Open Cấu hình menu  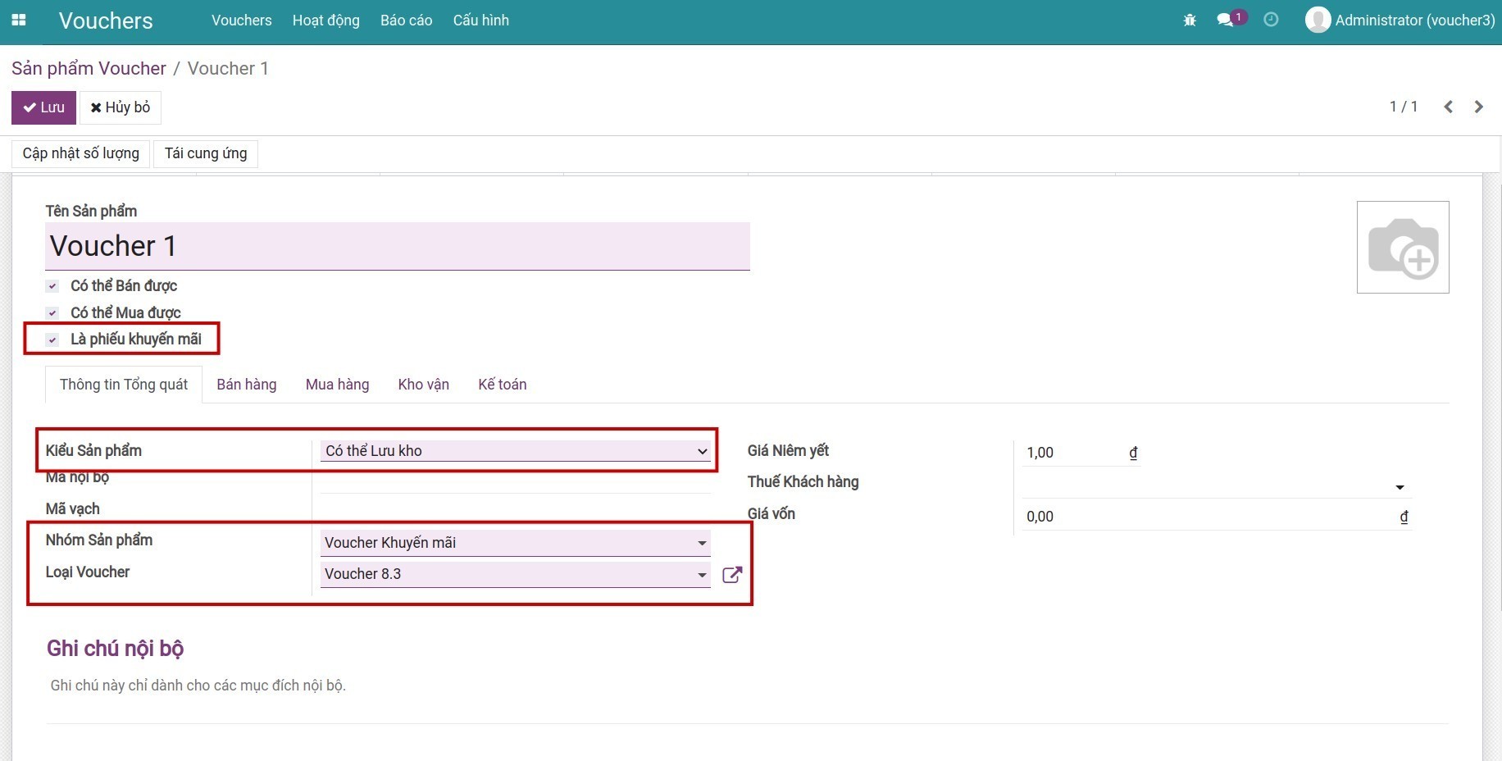pyautogui.click(x=480, y=21)
